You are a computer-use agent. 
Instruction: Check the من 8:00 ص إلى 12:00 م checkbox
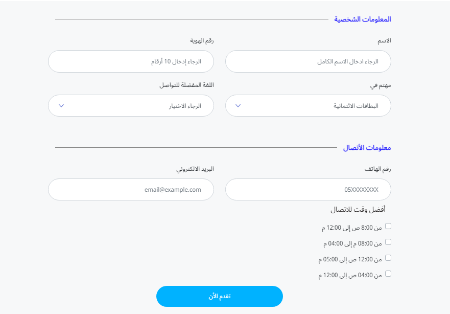coord(388,226)
